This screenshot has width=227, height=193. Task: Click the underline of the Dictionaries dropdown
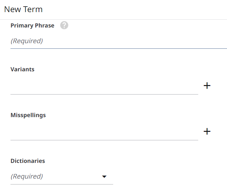point(61,184)
